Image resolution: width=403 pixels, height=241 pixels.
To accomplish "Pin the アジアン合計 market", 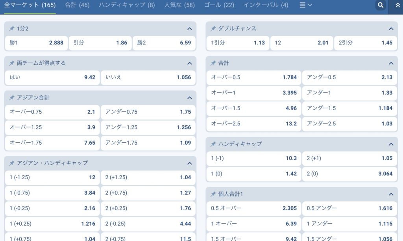I will point(12,98).
